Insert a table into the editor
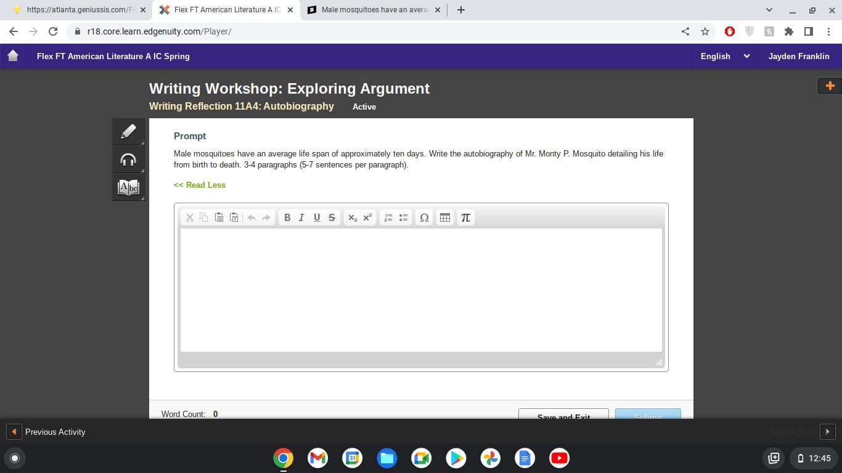The width and height of the screenshot is (842, 473). click(x=444, y=217)
